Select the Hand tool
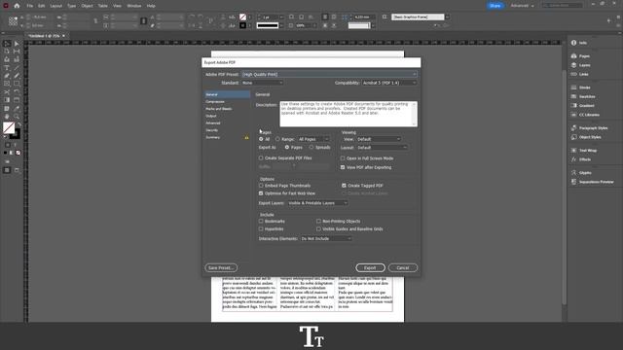Screen dimensions: 623x350 click(x=7, y=117)
